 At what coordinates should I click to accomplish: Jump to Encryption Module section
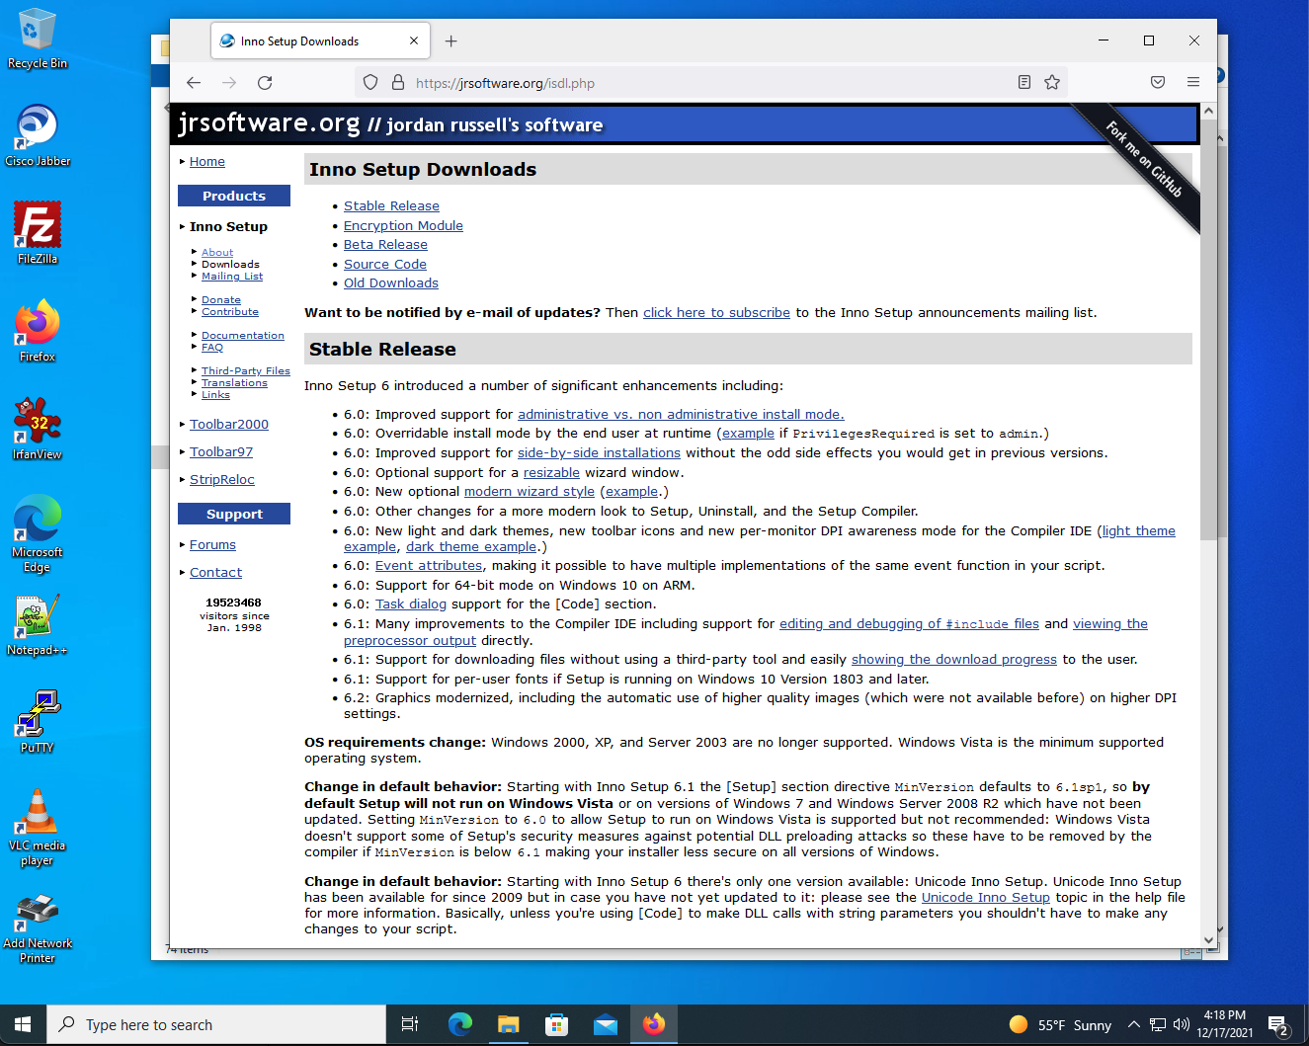click(403, 226)
